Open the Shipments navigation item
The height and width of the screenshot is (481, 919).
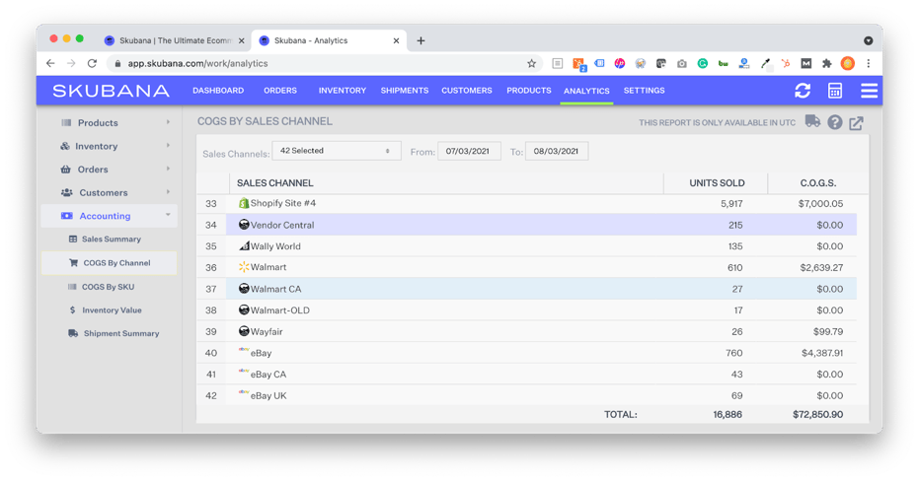pos(405,91)
